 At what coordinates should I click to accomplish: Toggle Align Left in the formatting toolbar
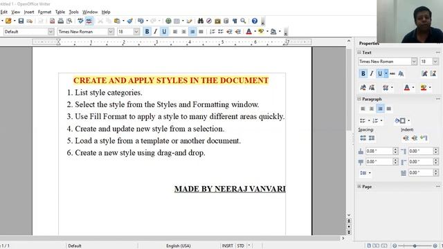point(175,32)
